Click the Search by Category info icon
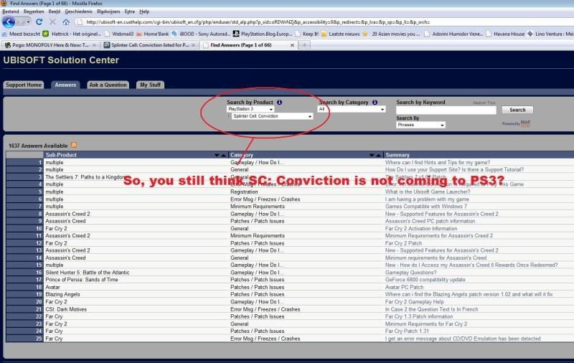This screenshot has height=363, width=574. (375, 103)
